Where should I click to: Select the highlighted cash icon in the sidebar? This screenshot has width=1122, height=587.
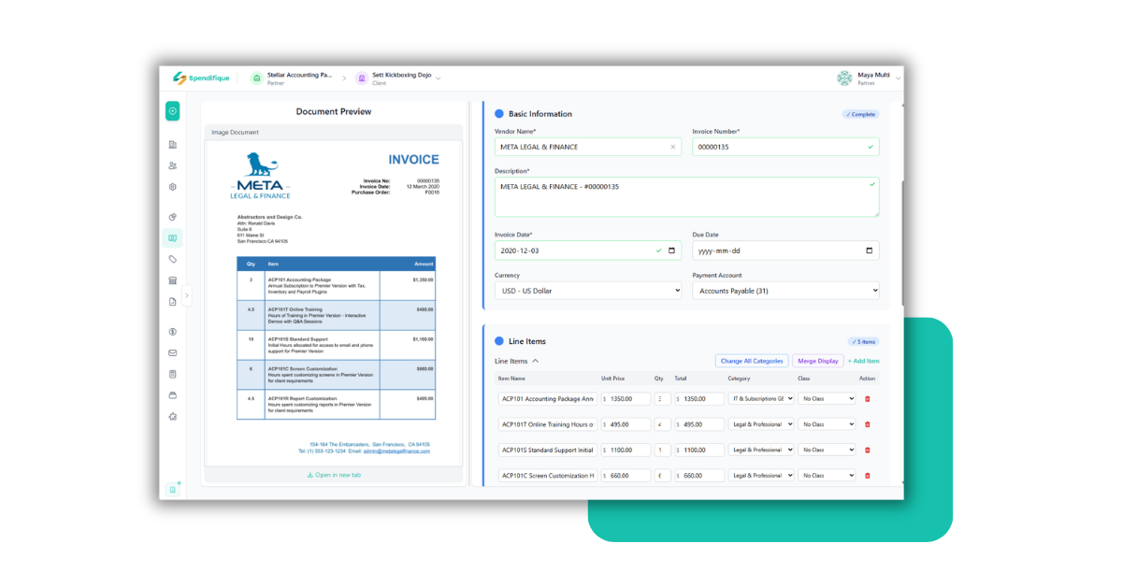click(x=173, y=238)
